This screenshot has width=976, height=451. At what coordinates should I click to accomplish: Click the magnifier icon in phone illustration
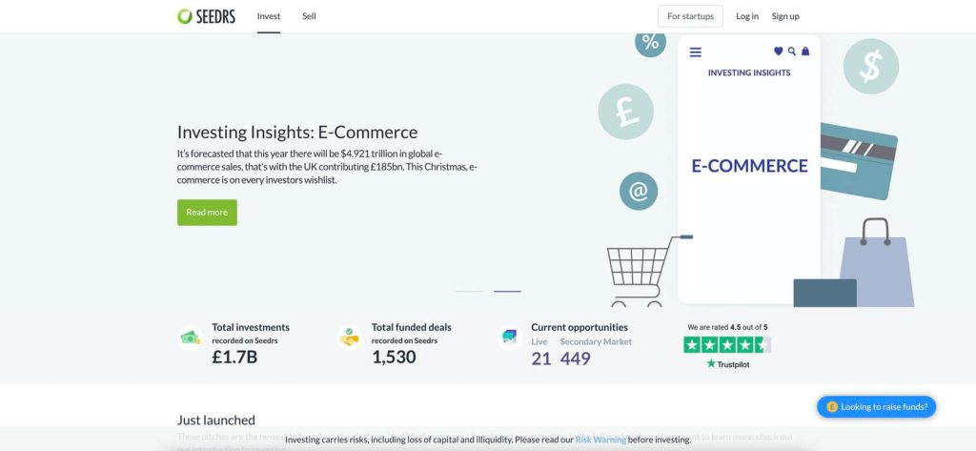pos(792,51)
